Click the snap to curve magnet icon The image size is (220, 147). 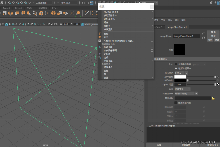pos(14,3)
